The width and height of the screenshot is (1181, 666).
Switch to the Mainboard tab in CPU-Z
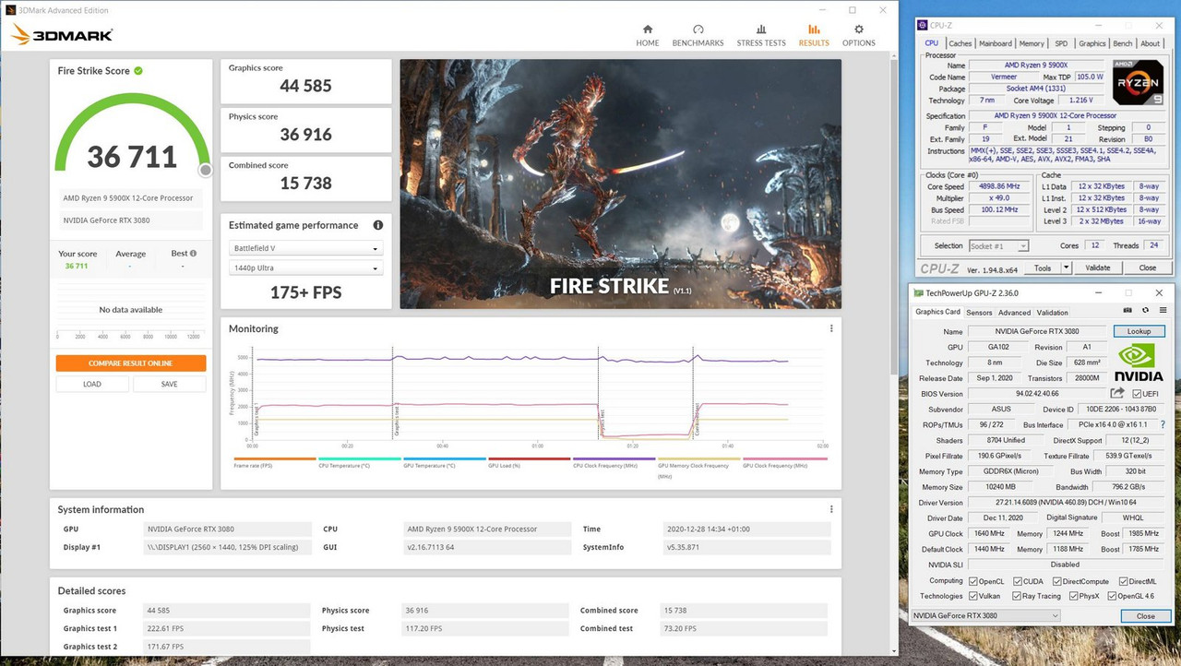[x=996, y=43]
